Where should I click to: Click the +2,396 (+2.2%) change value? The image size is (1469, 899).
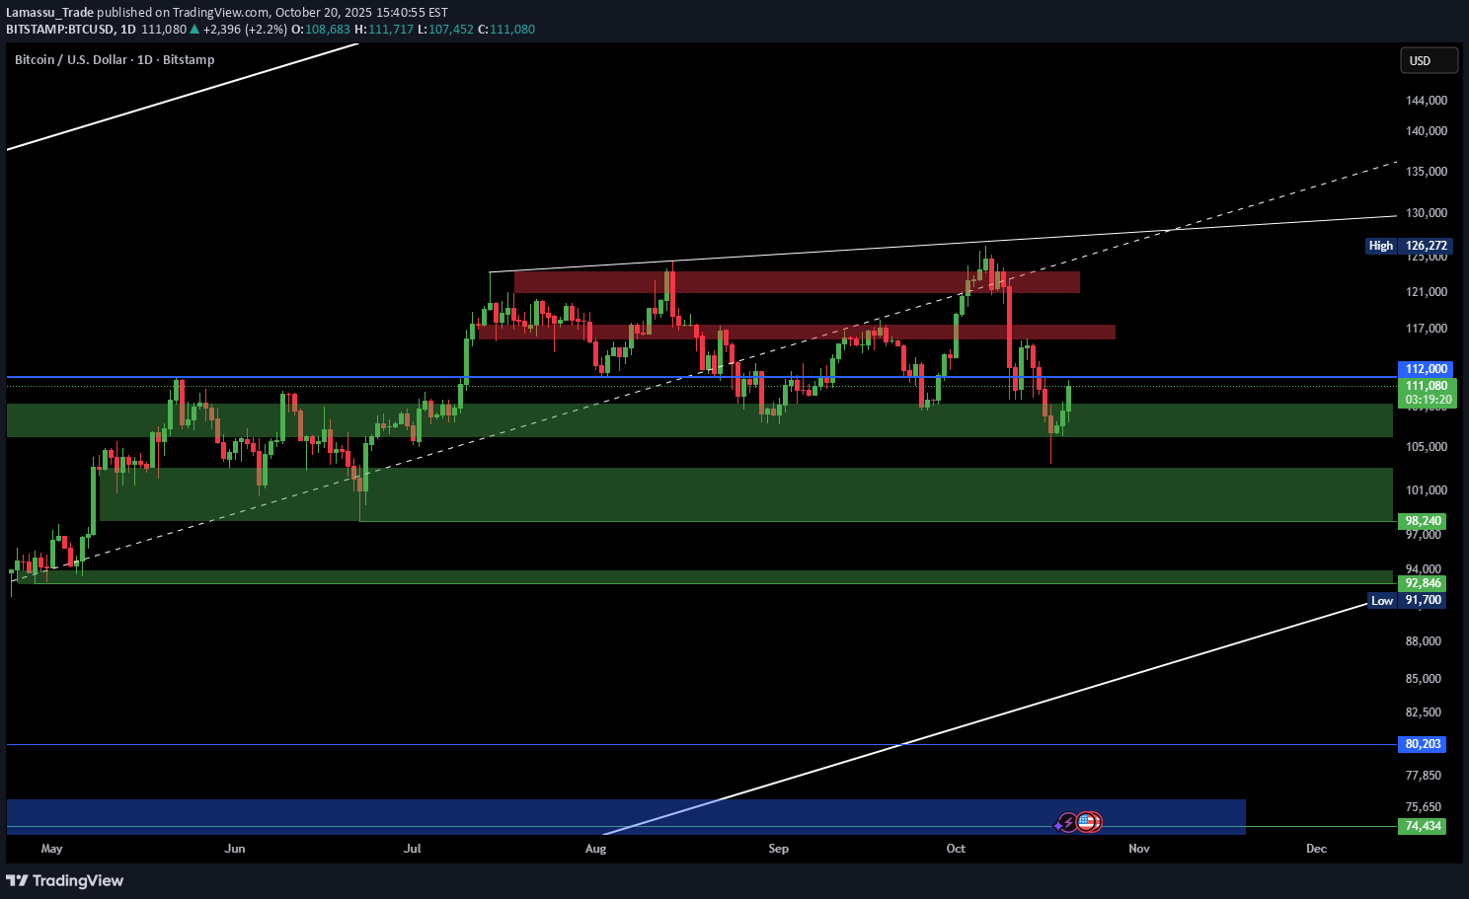click(245, 30)
